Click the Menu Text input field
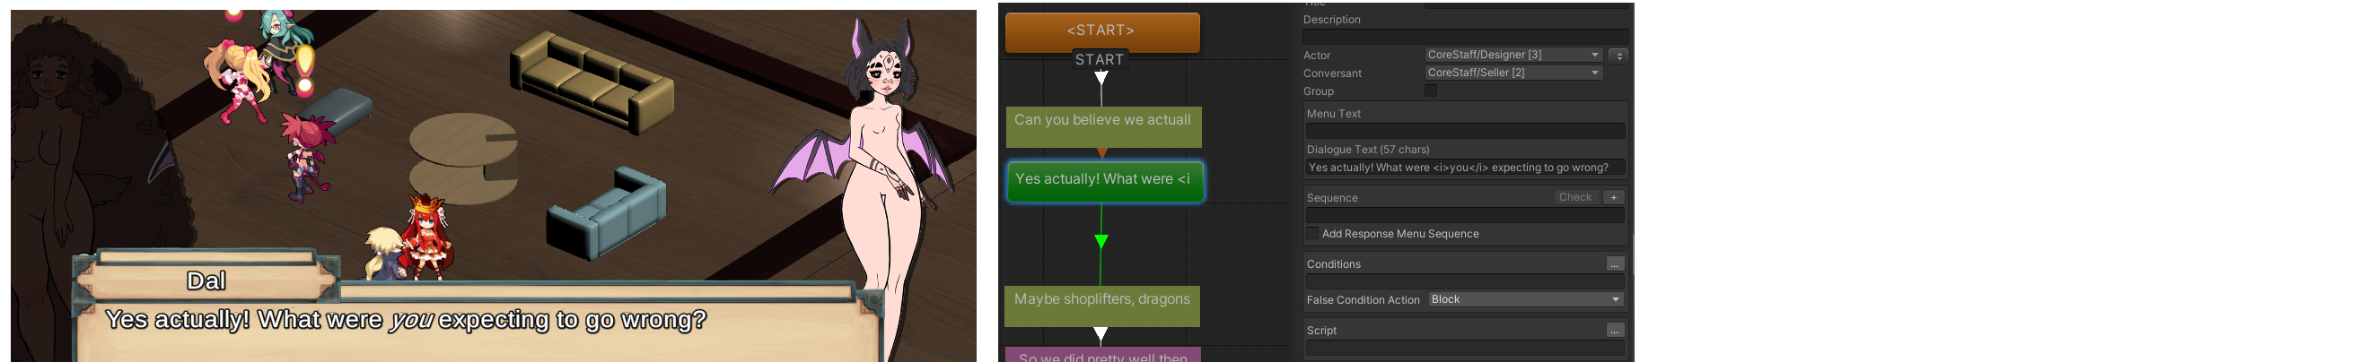The width and height of the screenshot is (2359, 362). pyautogui.click(x=1465, y=131)
